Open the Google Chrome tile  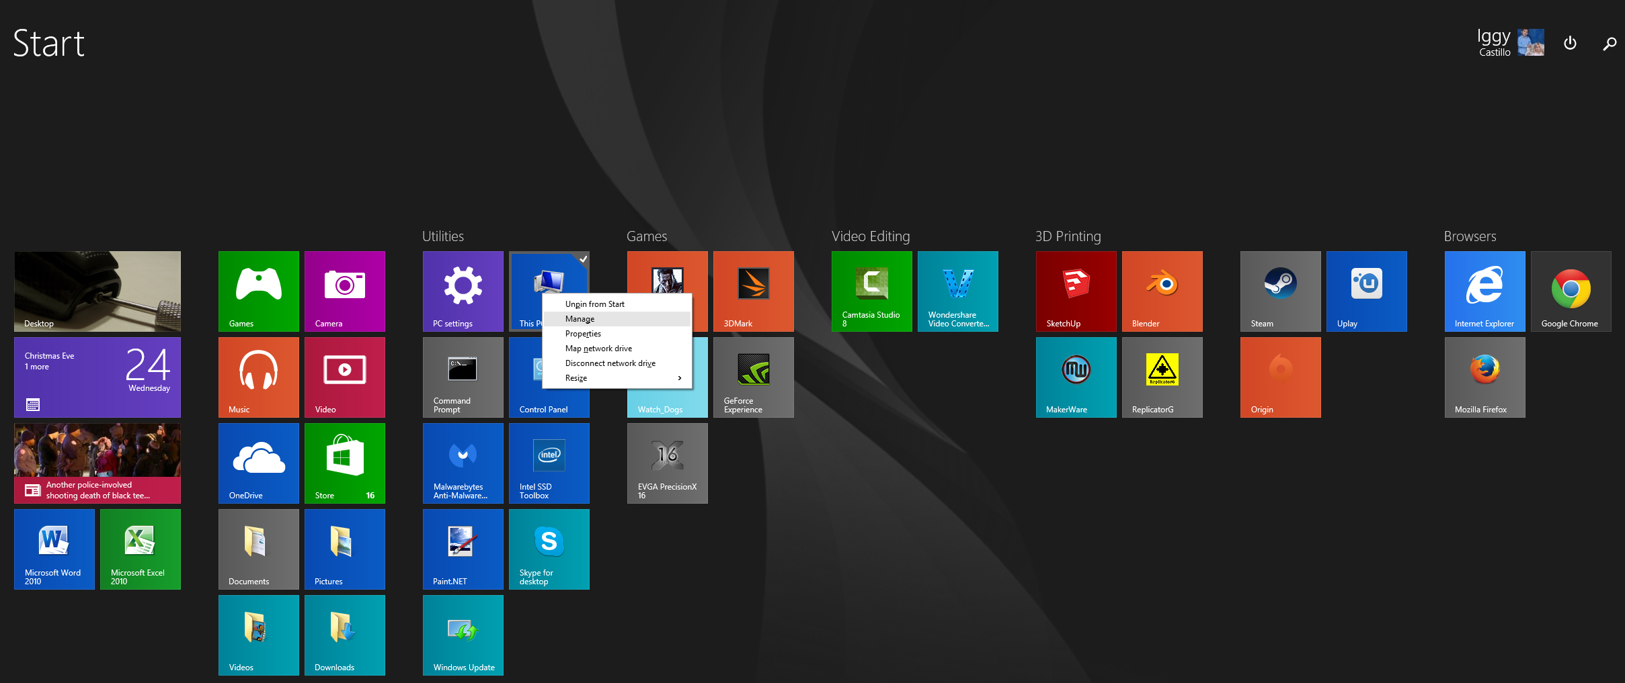pos(1571,291)
